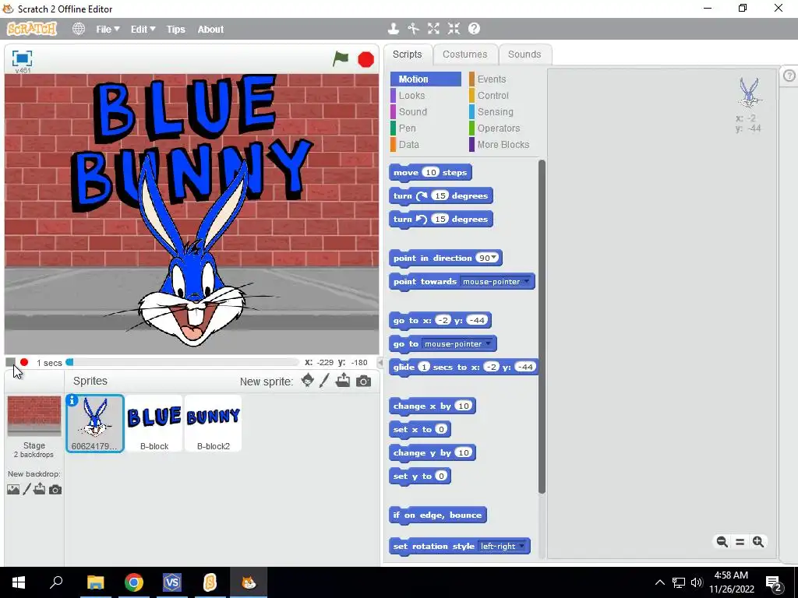
Task: Click the gray stop recording square
Action: click(10, 362)
